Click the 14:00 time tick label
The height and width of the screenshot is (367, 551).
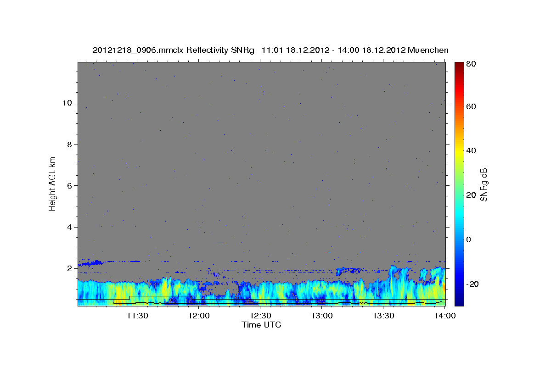click(445, 316)
